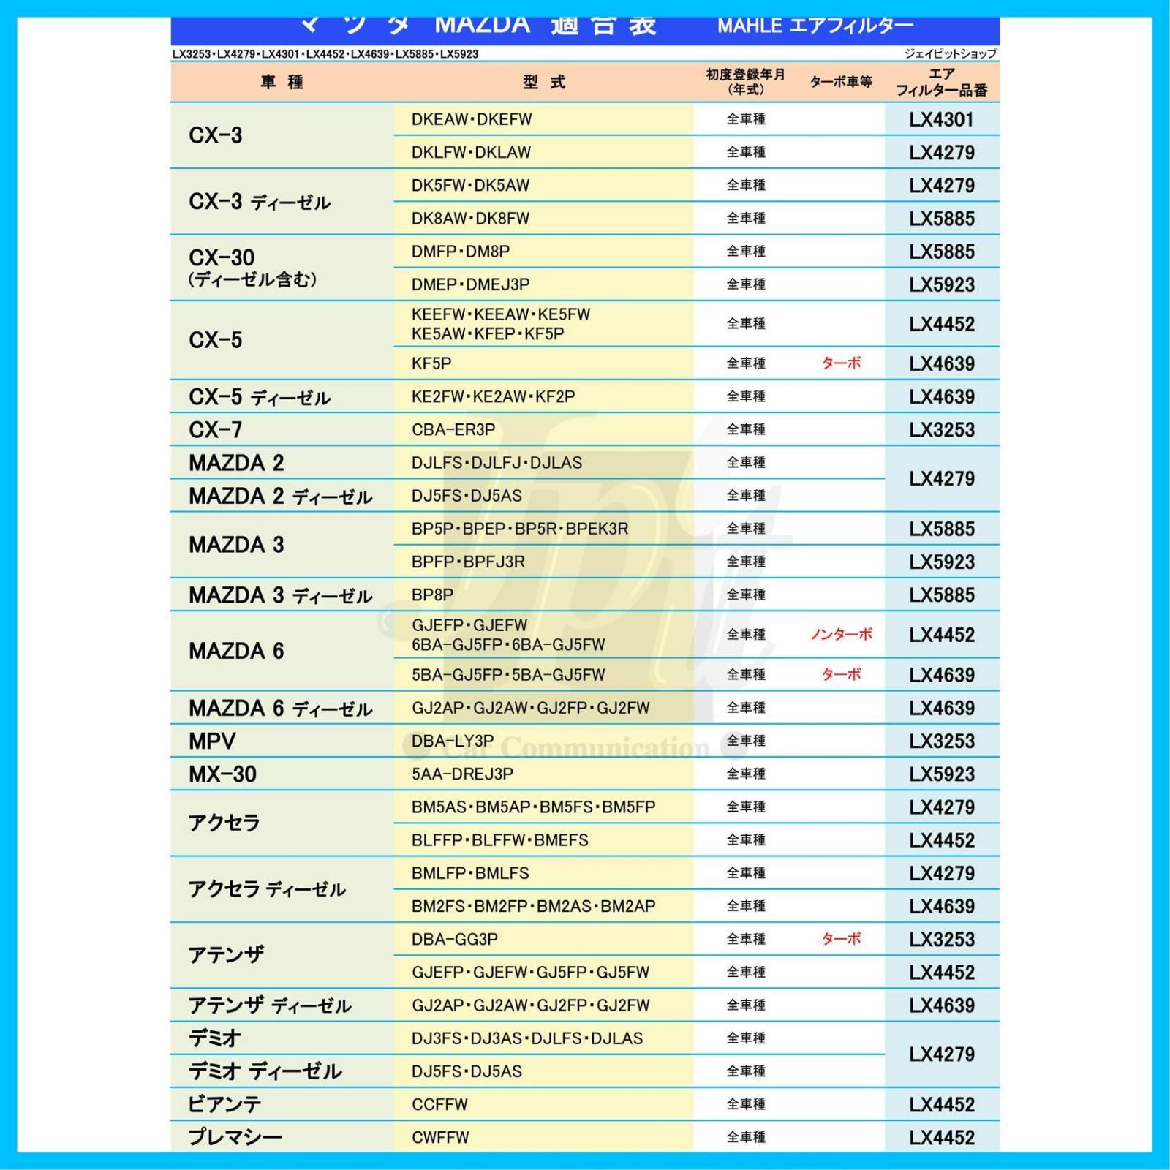Select the 'CX-3' vehicle name without ディーゼル
Image resolution: width=1170 pixels, height=1170 pixels.
(x=216, y=135)
